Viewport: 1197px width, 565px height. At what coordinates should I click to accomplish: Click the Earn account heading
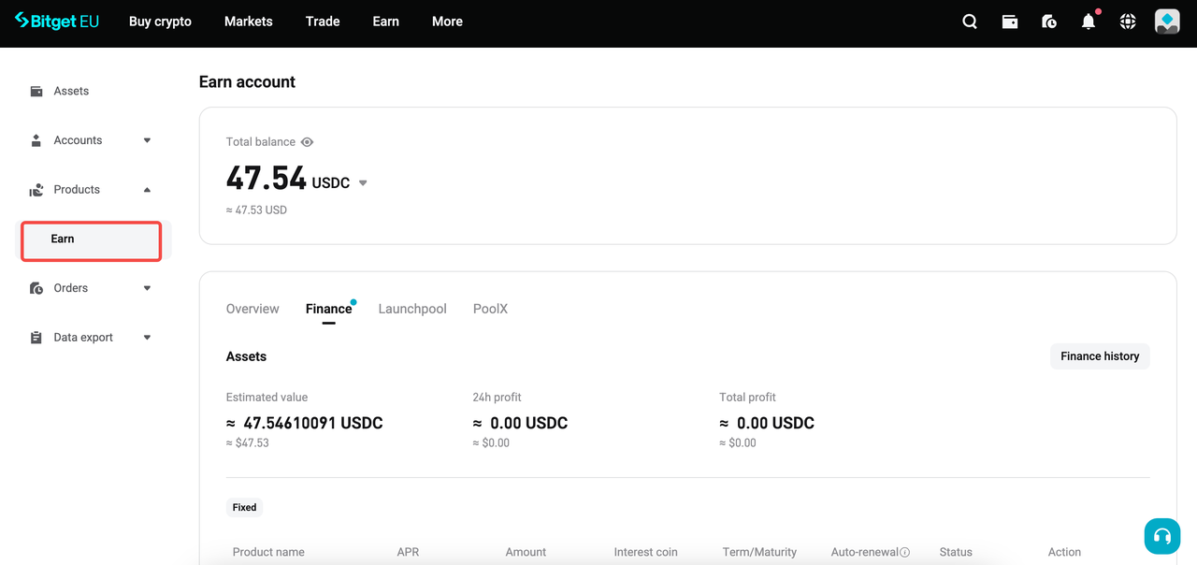247,82
